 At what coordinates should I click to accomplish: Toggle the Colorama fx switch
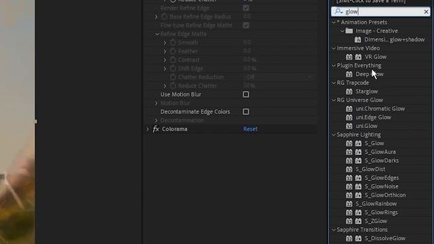[156, 129]
